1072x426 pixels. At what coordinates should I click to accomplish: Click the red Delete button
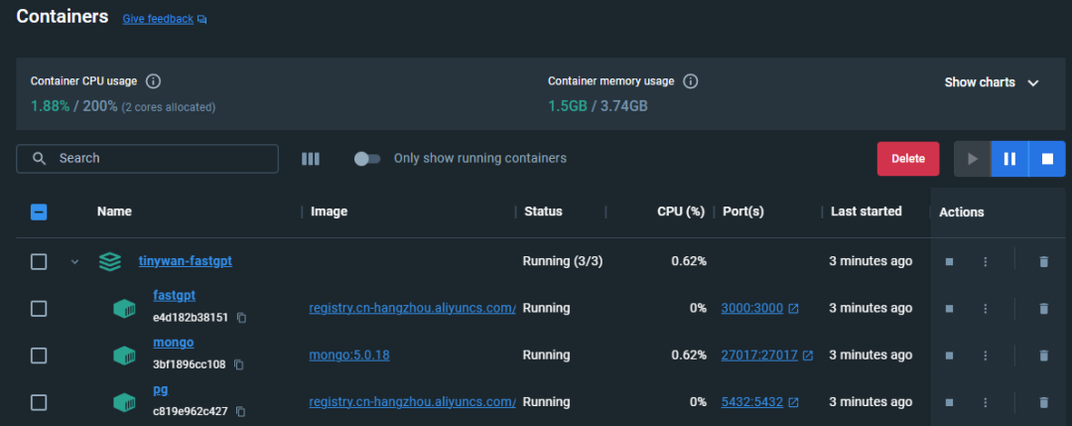[x=908, y=159]
